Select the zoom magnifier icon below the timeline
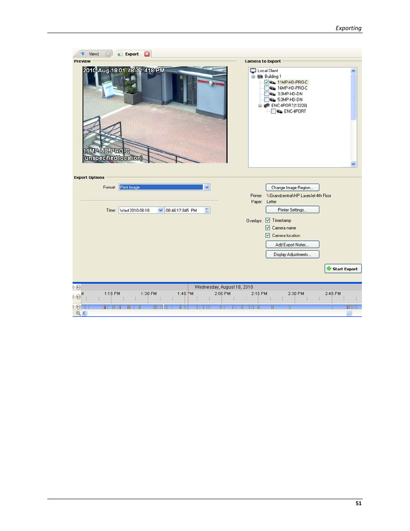 (x=77, y=313)
